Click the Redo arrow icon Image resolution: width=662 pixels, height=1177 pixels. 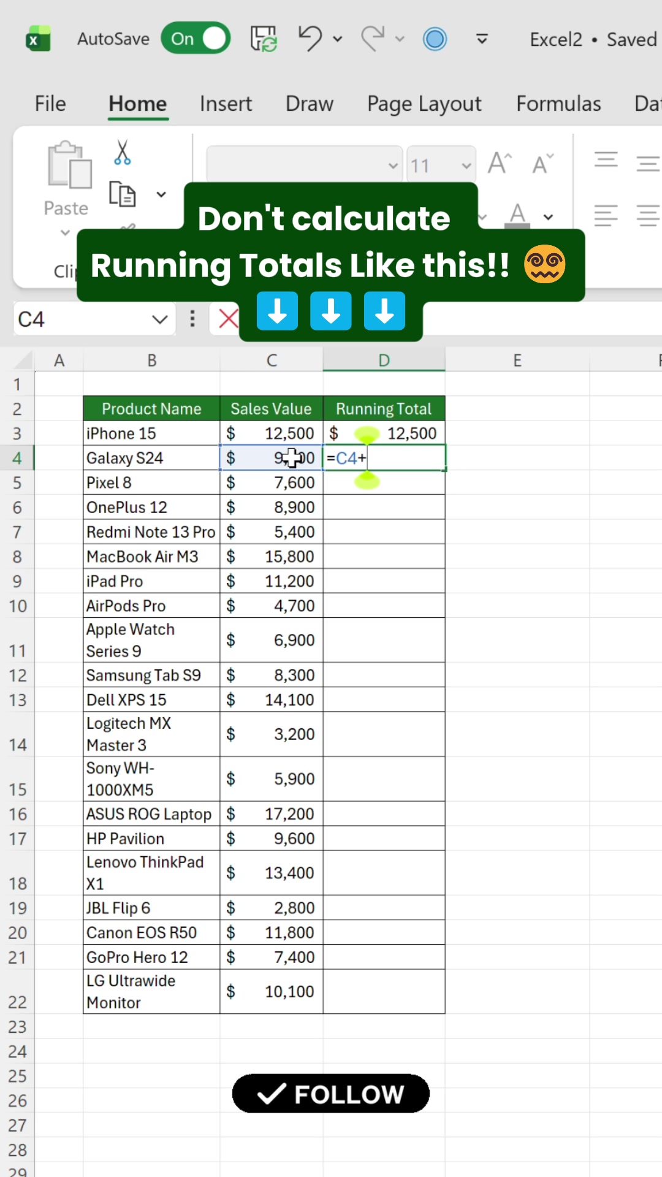click(x=373, y=39)
